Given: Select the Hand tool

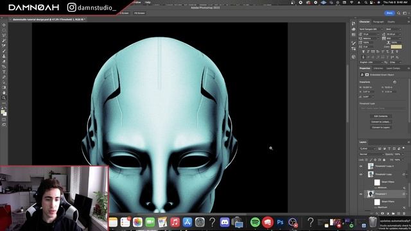Looking at the screenshot, I should click(x=4, y=92).
